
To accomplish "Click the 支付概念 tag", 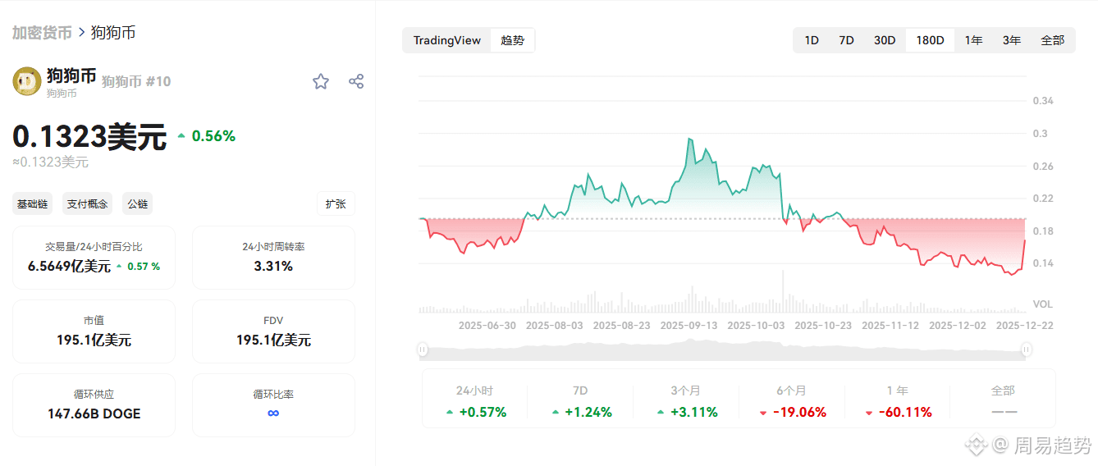I will coord(87,203).
